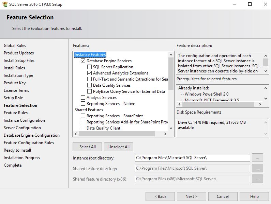Click Feature Rules step
Viewport: 271px width, 204px height.
coord(16,113)
